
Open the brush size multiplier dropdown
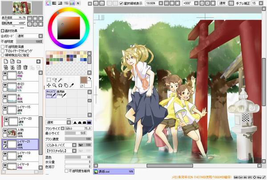[62, 128]
